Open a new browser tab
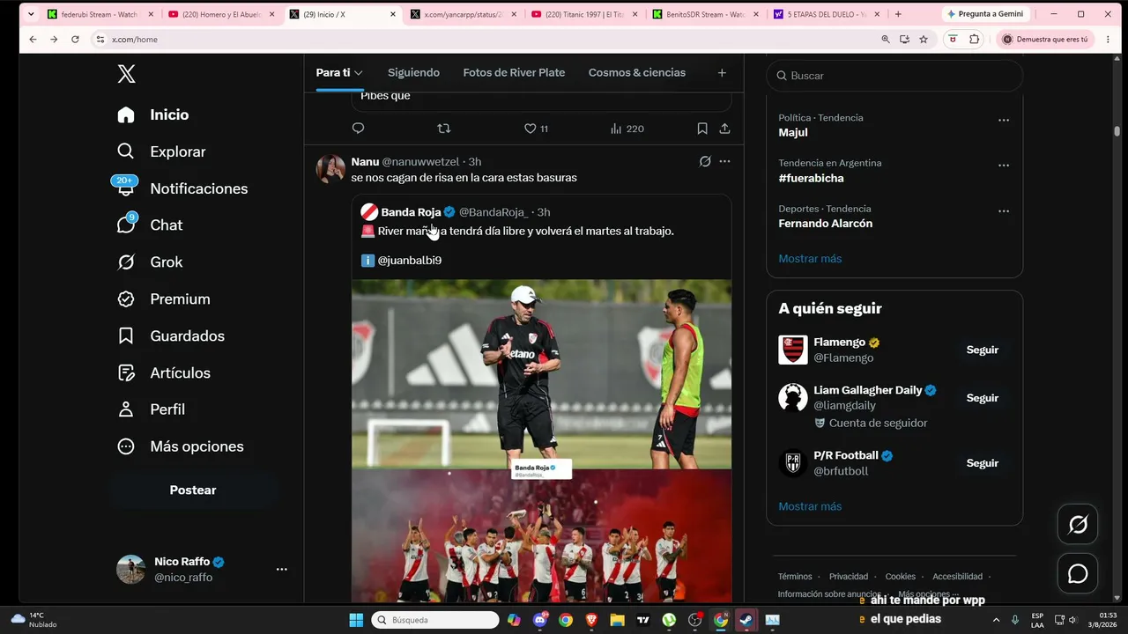Screen dimensions: 1128x634 click(898, 14)
